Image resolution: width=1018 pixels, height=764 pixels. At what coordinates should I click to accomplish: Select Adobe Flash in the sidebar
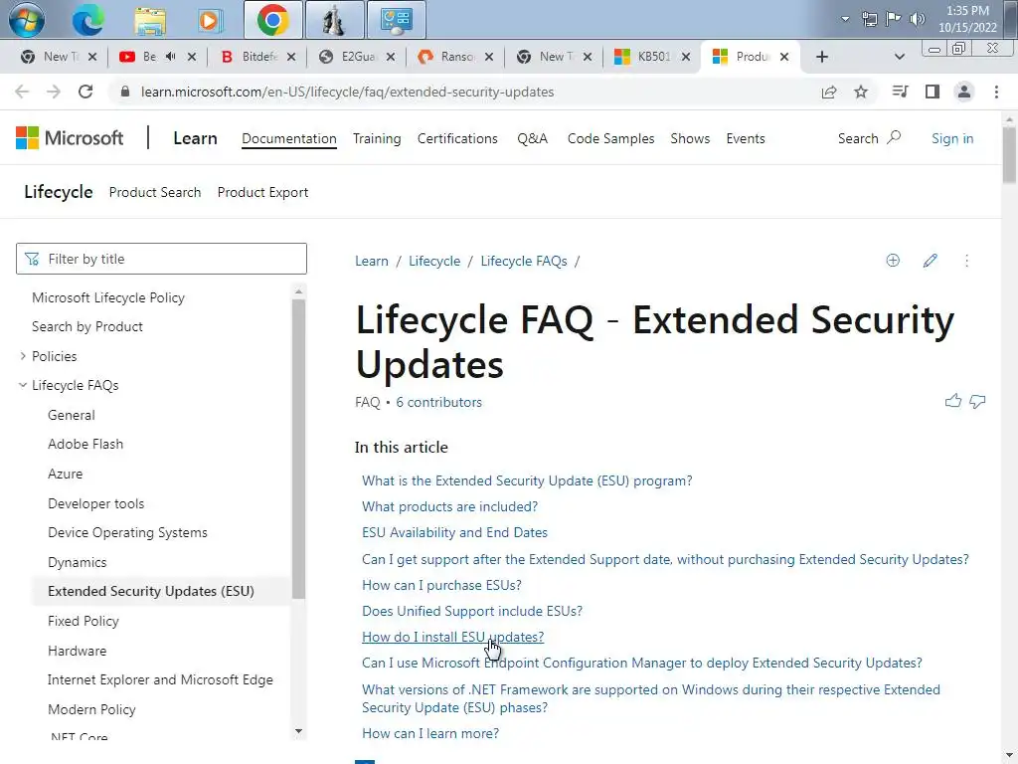(x=85, y=444)
